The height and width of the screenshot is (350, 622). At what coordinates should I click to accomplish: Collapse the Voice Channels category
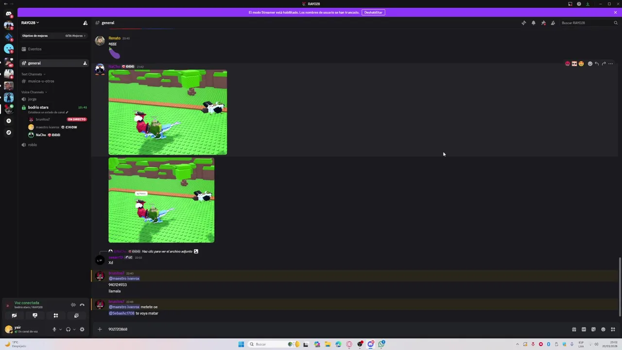[34, 92]
